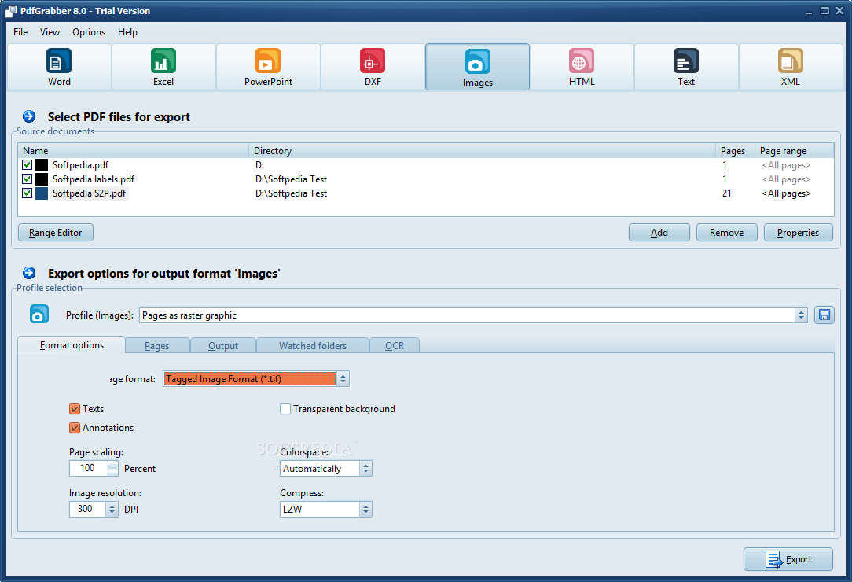Click the thumbnail icon of Softpedia.pdf

[x=42, y=165]
